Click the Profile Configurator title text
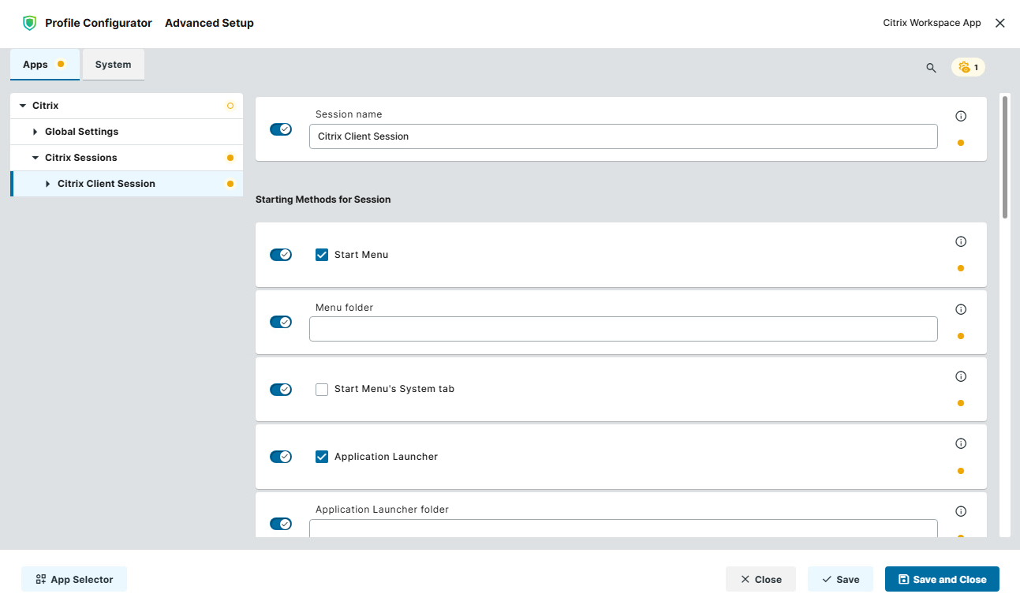1020x605 pixels. 99,23
